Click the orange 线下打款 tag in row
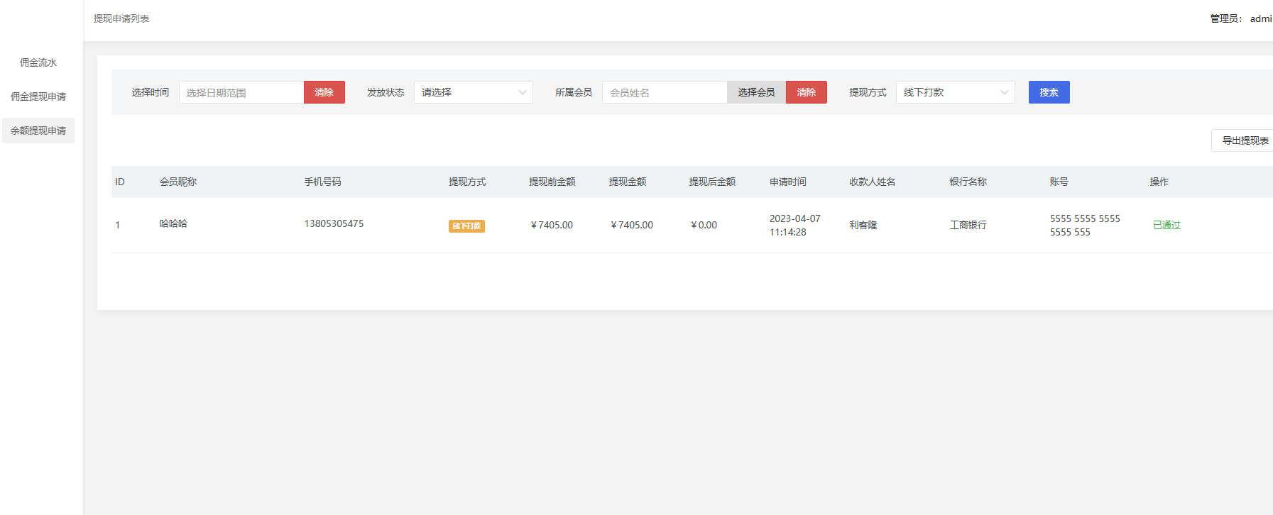Viewport: 1273px width, 515px height. pos(466,226)
